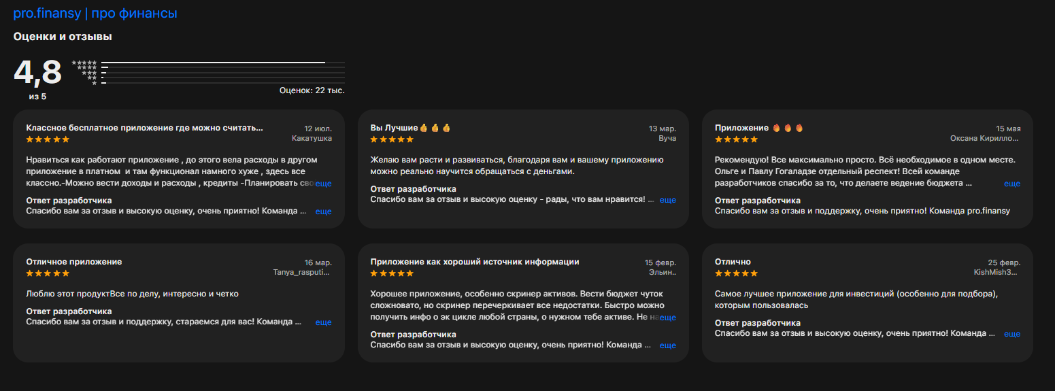The image size is (1055, 391).
Task: Click the stars under "Отлично" review
Action: click(x=736, y=273)
